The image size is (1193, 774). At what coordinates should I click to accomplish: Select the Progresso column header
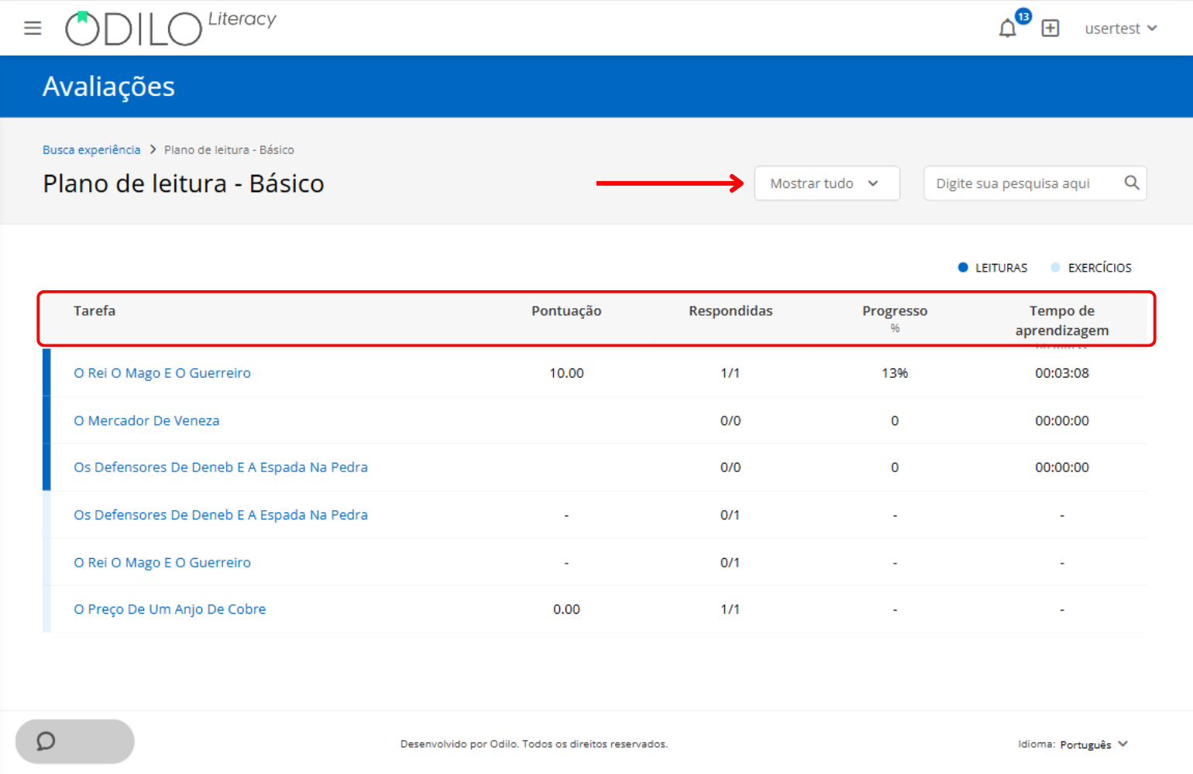coord(895,311)
